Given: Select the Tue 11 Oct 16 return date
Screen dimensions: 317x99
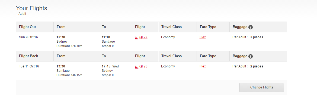Looking at the screenshot, I should (29, 66).
